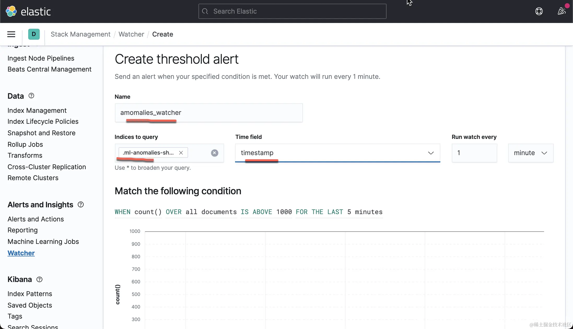
Task: Open the help menu lifebuoy icon
Action: (539, 11)
